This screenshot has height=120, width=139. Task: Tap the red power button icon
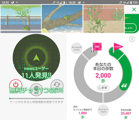click(16, 85)
